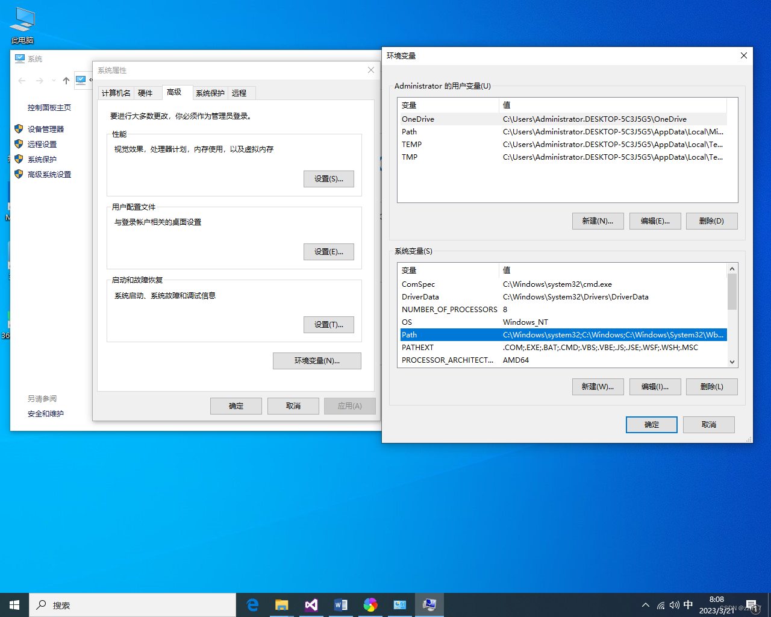Click the Windows Start button

pyautogui.click(x=14, y=604)
